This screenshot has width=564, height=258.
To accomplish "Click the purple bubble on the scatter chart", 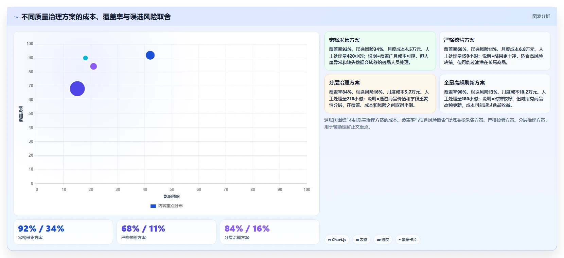I will [x=93, y=66].
